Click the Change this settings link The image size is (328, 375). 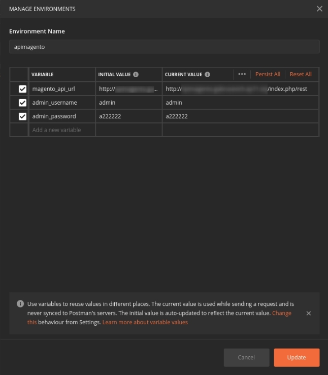(x=281, y=313)
